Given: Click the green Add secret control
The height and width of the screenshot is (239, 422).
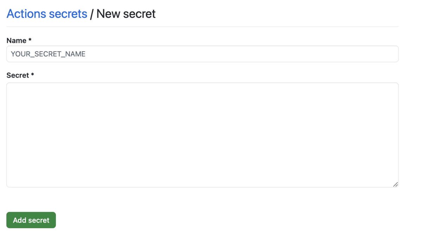Looking at the screenshot, I should [x=31, y=220].
